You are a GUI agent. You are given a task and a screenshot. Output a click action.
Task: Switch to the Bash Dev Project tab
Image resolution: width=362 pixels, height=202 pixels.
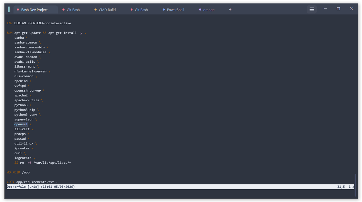coord(35,10)
